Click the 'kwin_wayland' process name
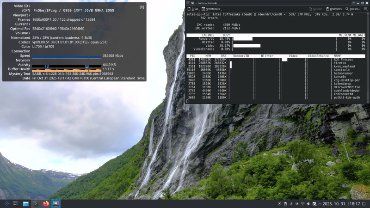370x208 pixels. coord(344,67)
